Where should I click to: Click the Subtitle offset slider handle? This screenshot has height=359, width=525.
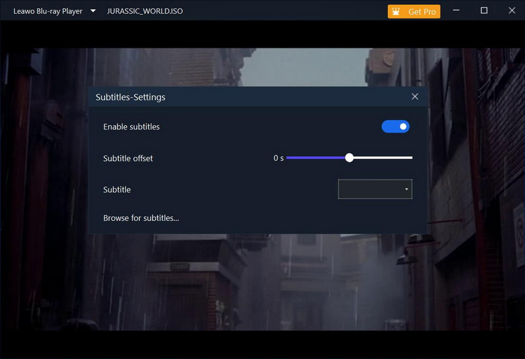click(350, 158)
